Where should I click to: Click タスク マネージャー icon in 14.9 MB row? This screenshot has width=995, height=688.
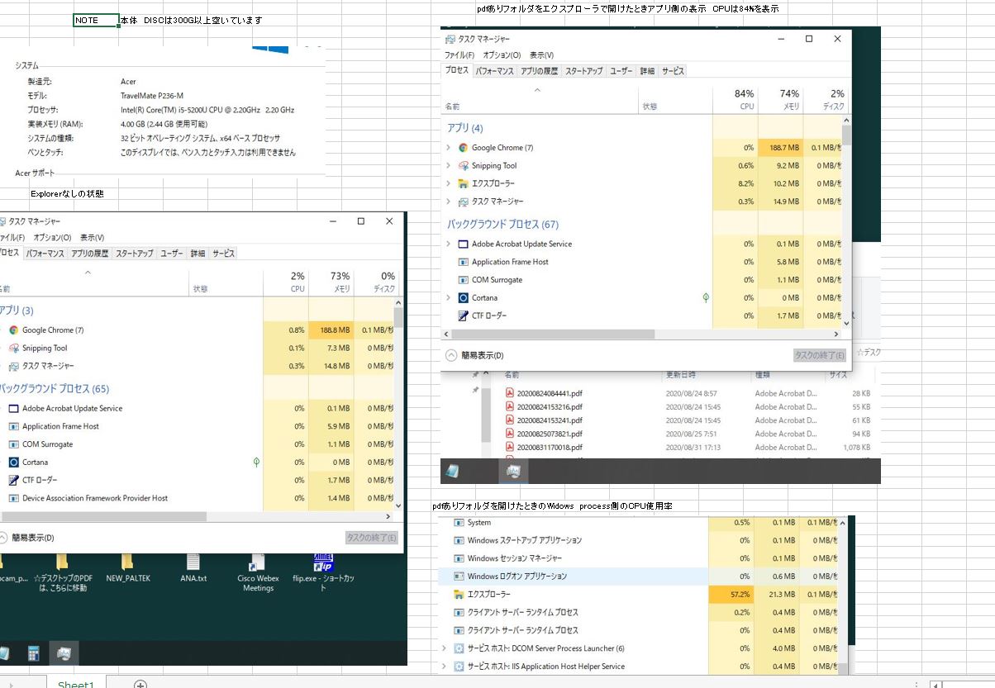463,202
